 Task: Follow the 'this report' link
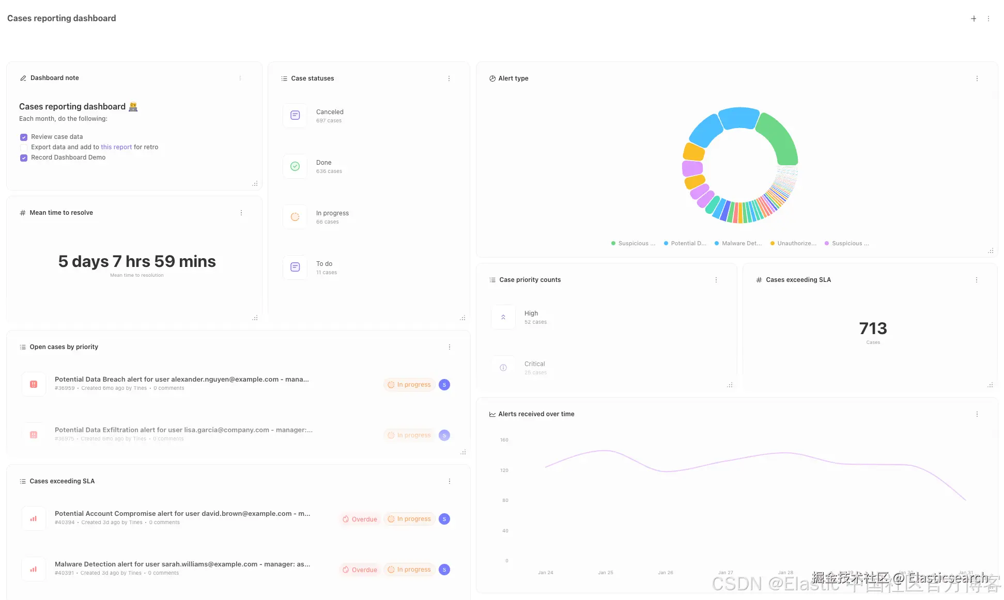116,147
